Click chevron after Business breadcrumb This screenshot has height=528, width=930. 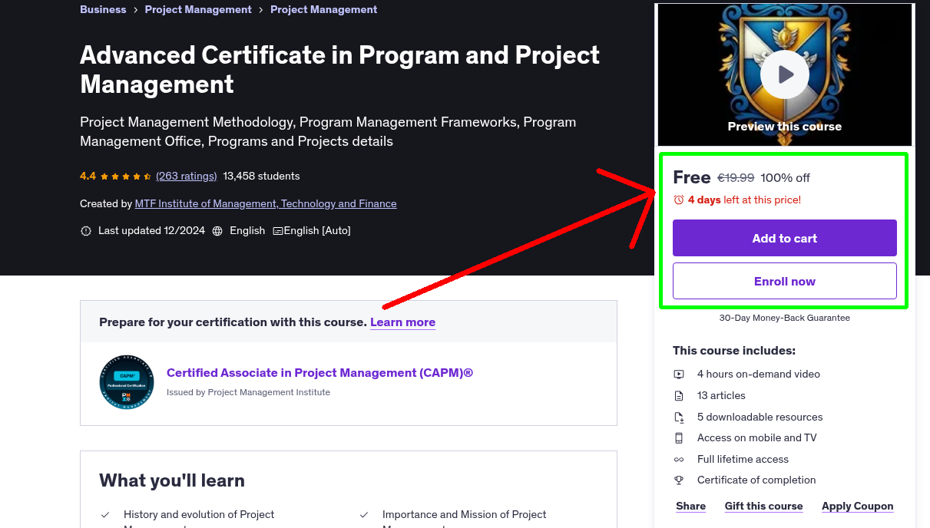pos(135,10)
